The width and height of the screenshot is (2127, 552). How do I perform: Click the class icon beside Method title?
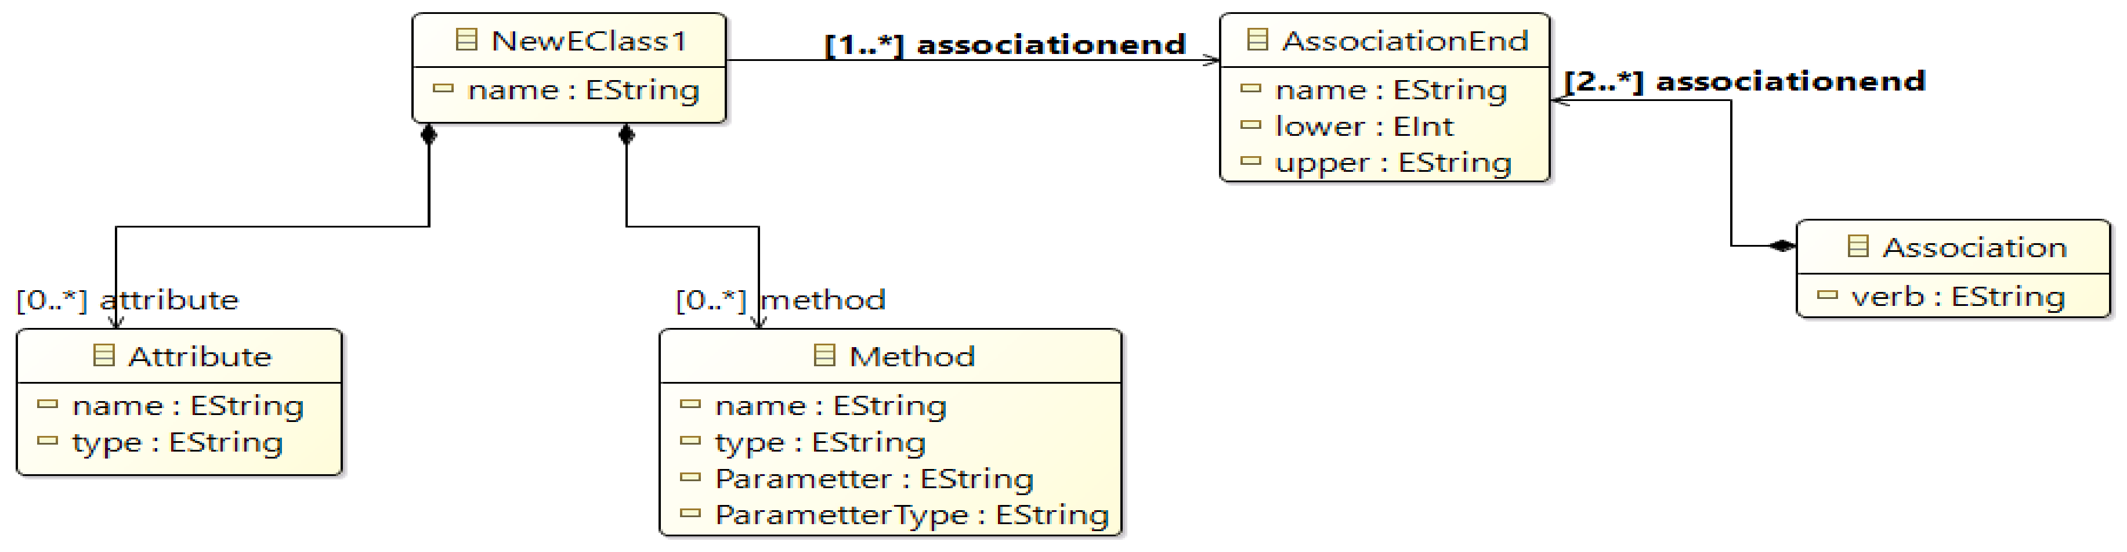[824, 355]
